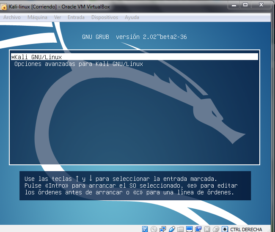275x232 pixels.
Task: Open the network adapter status icon
Action: [x=163, y=229]
